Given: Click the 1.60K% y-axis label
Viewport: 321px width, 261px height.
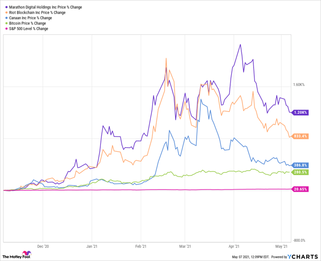Looking at the screenshot, I should pos(300,84).
